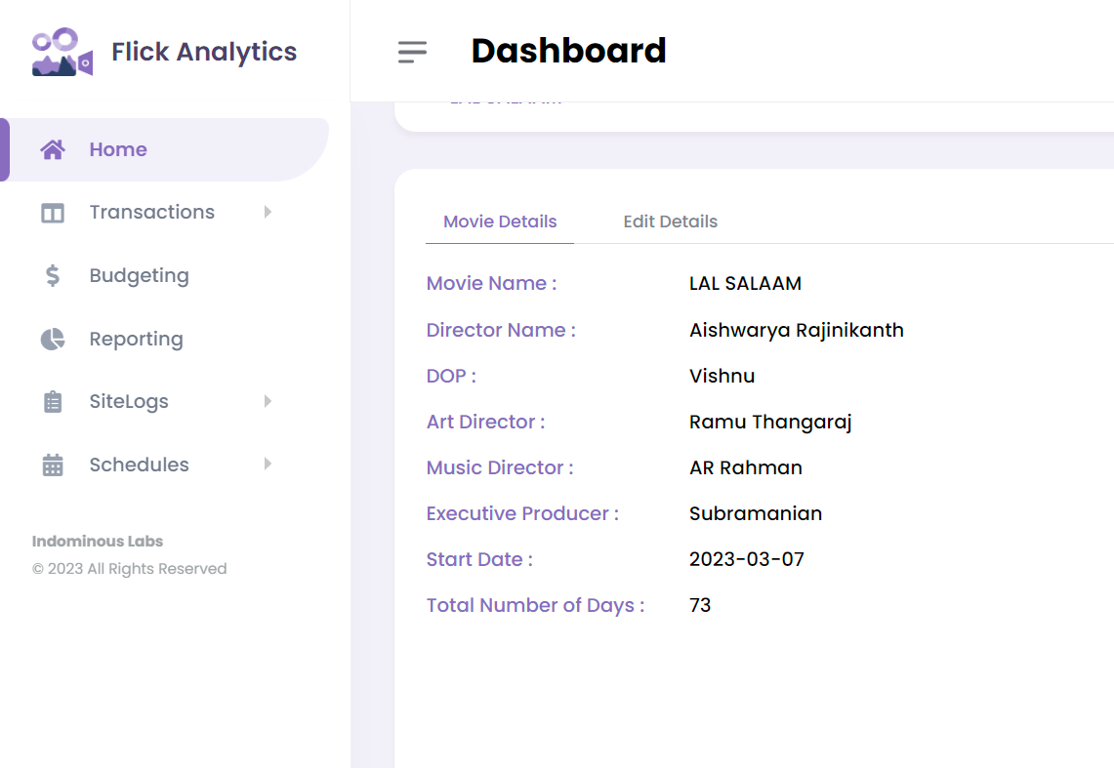Toggle the hamburger menu icon

pyautogui.click(x=412, y=52)
